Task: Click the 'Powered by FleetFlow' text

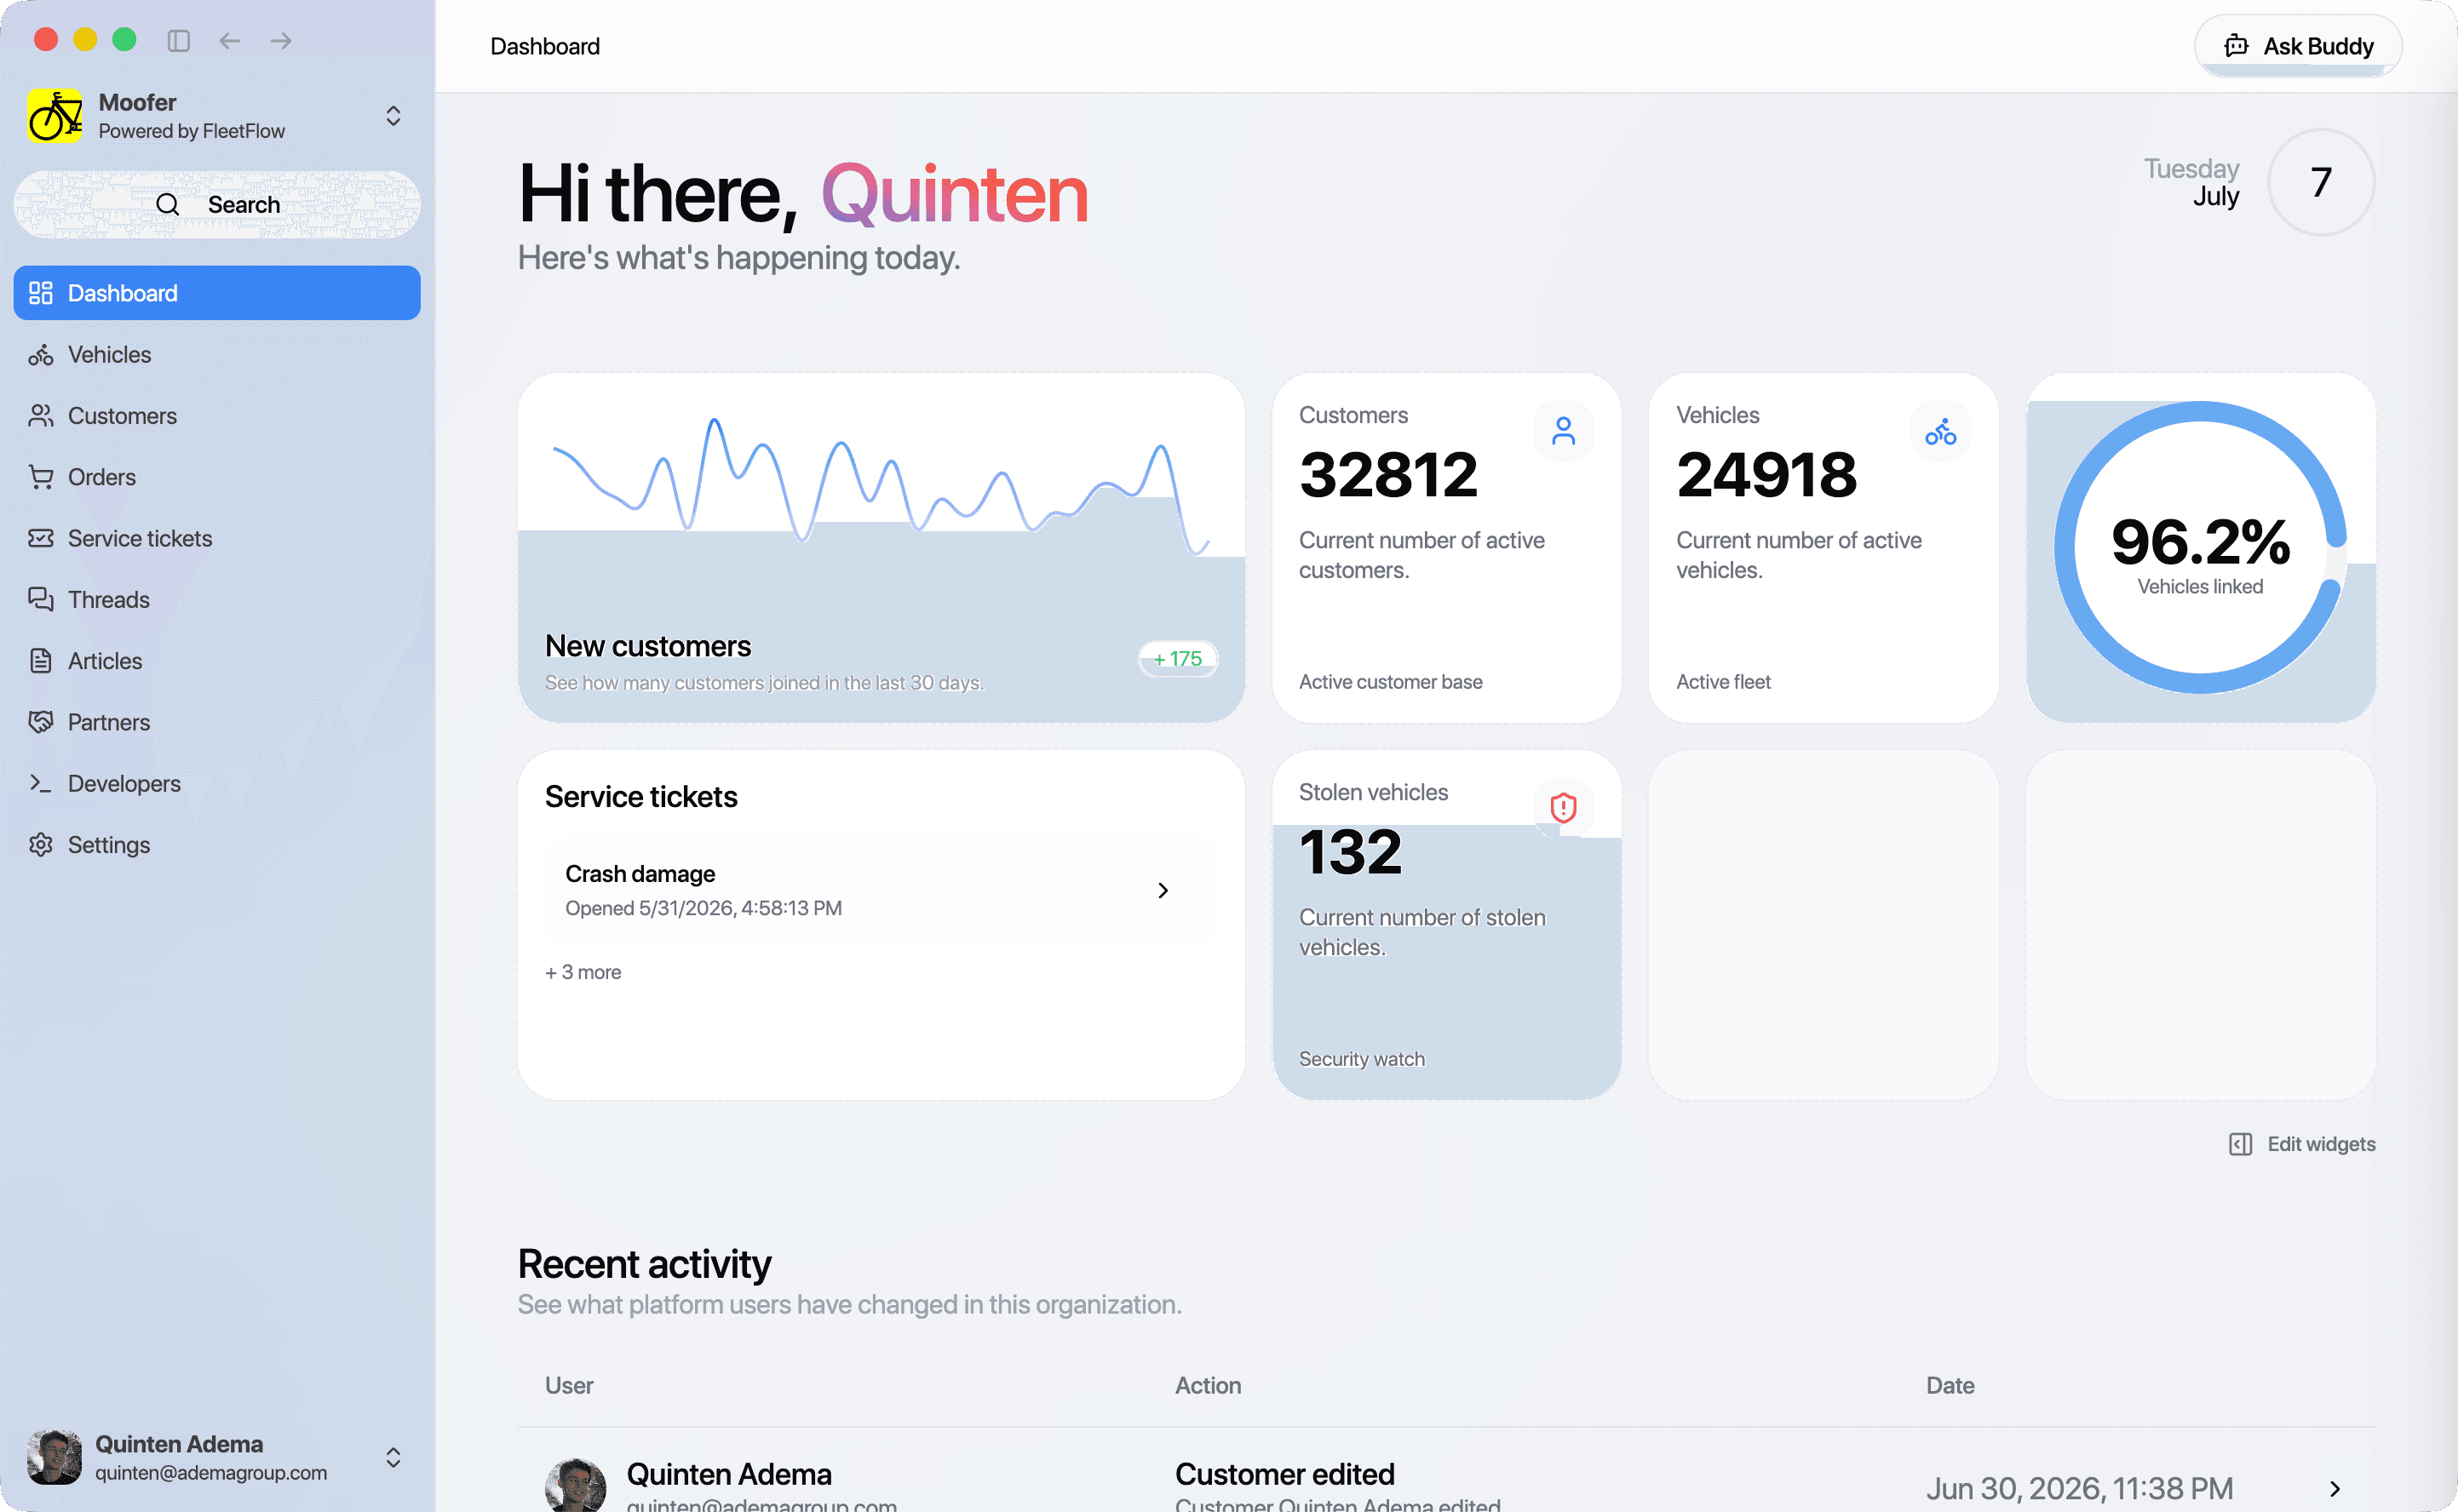Action: point(191,131)
